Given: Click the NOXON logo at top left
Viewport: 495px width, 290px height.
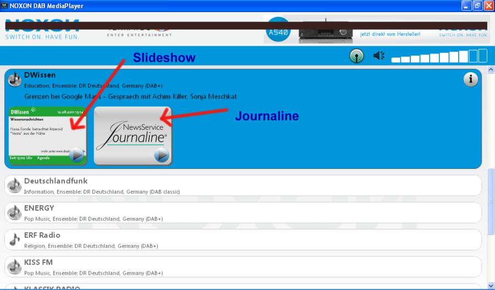Looking at the screenshot, I should click(42, 30).
